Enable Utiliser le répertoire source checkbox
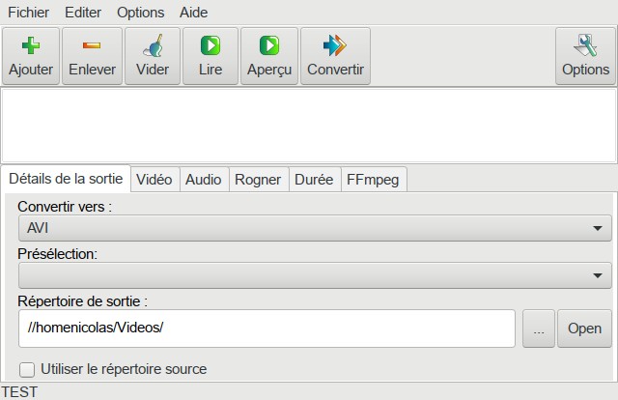This screenshot has width=618, height=400. tap(27, 369)
